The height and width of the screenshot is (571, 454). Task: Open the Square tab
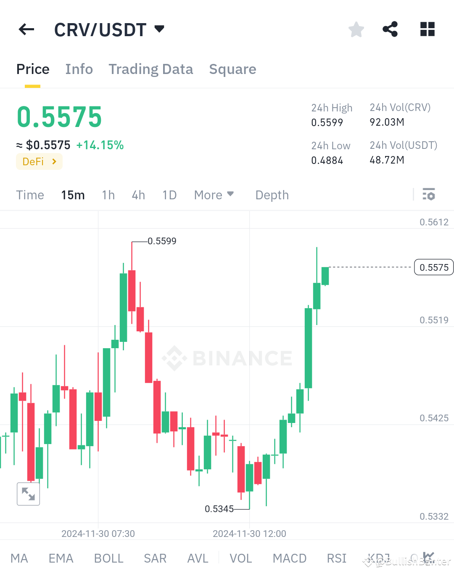[232, 69]
